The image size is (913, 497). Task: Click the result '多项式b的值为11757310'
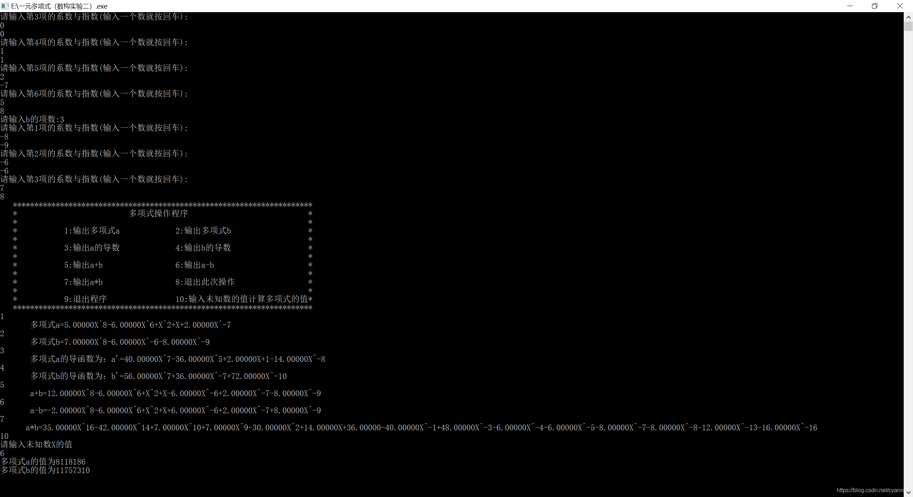(x=45, y=470)
